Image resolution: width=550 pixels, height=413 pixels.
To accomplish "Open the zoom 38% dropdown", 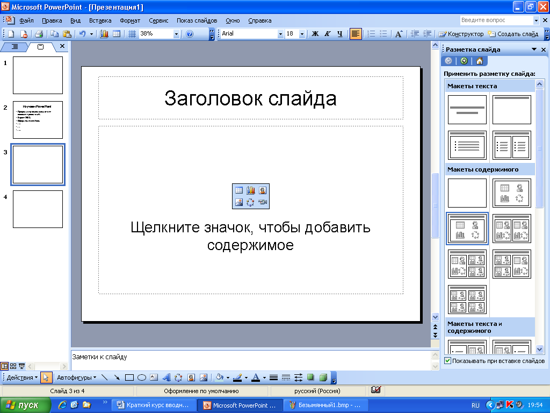I will tap(176, 34).
